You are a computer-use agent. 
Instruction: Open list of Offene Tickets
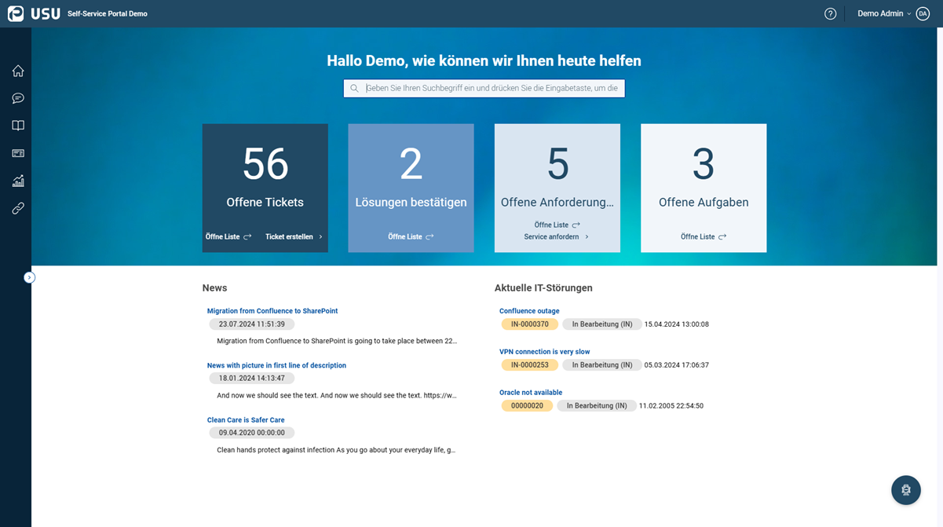(228, 236)
